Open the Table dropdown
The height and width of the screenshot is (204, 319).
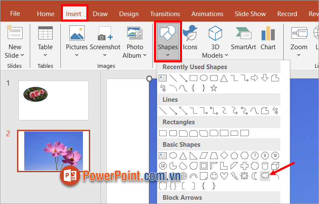click(x=45, y=55)
